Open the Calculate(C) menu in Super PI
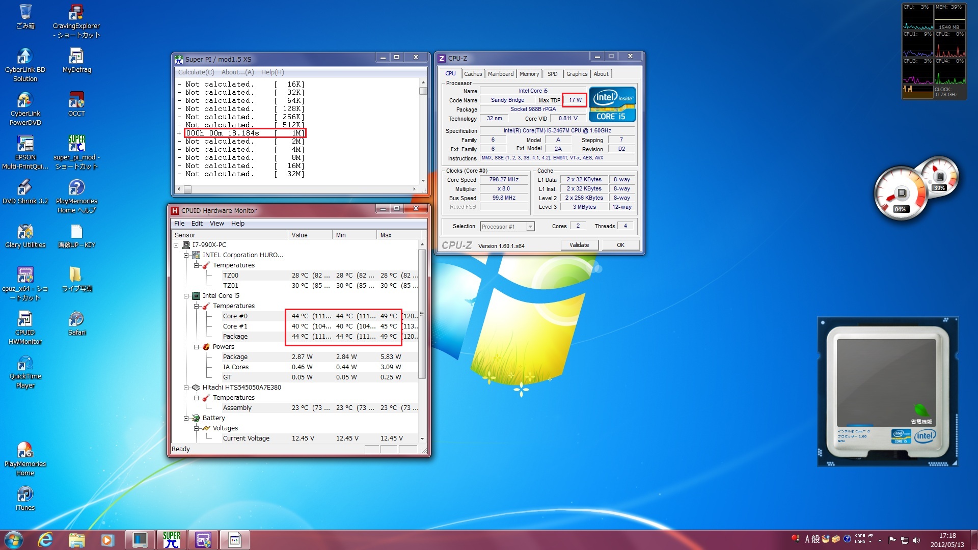The width and height of the screenshot is (978, 550). pyautogui.click(x=196, y=72)
